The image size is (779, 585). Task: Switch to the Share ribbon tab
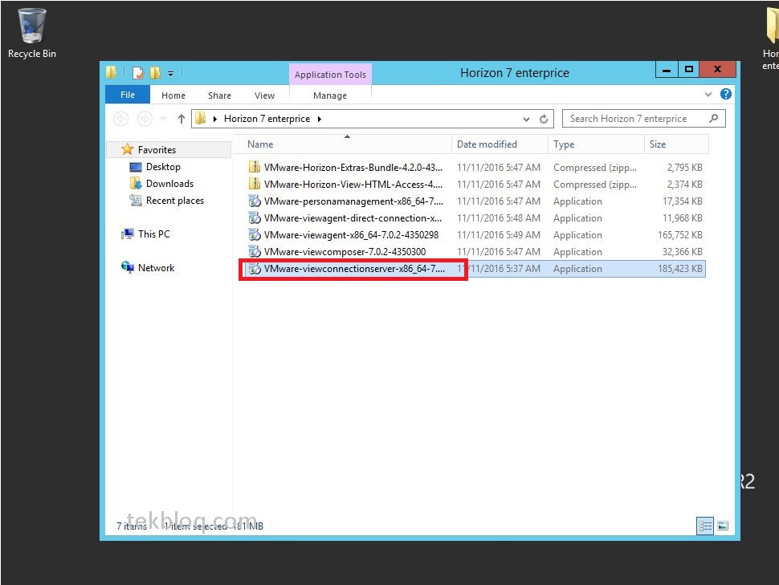(219, 95)
